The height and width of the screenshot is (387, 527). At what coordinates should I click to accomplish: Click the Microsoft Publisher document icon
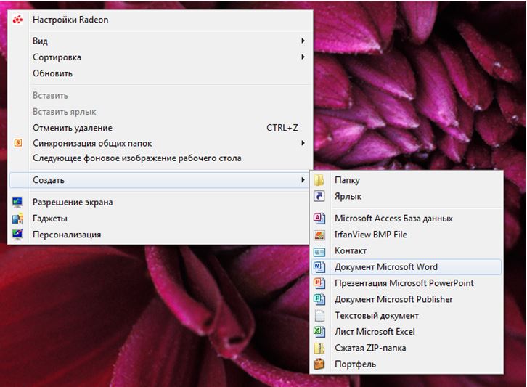[x=319, y=299]
